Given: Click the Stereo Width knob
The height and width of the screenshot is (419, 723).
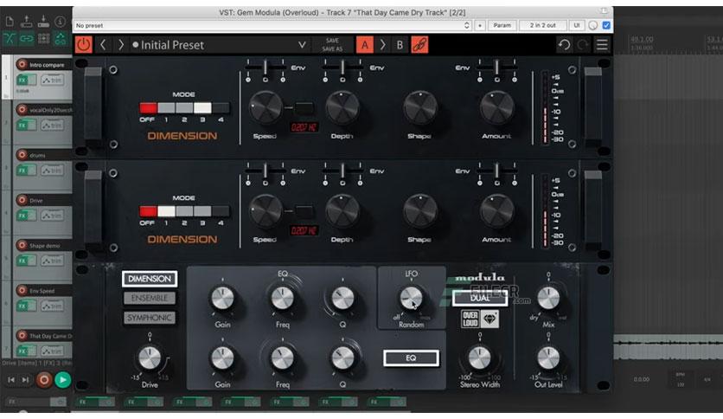Looking at the screenshot, I should point(479,358).
